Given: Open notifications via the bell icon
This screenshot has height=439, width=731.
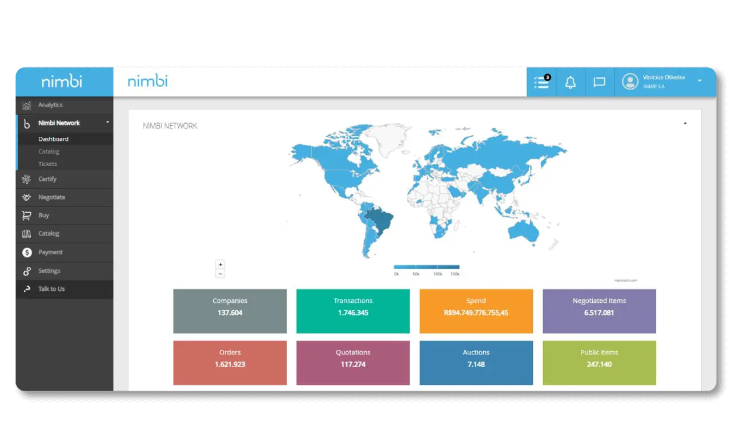Looking at the screenshot, I should pos(571,82).
